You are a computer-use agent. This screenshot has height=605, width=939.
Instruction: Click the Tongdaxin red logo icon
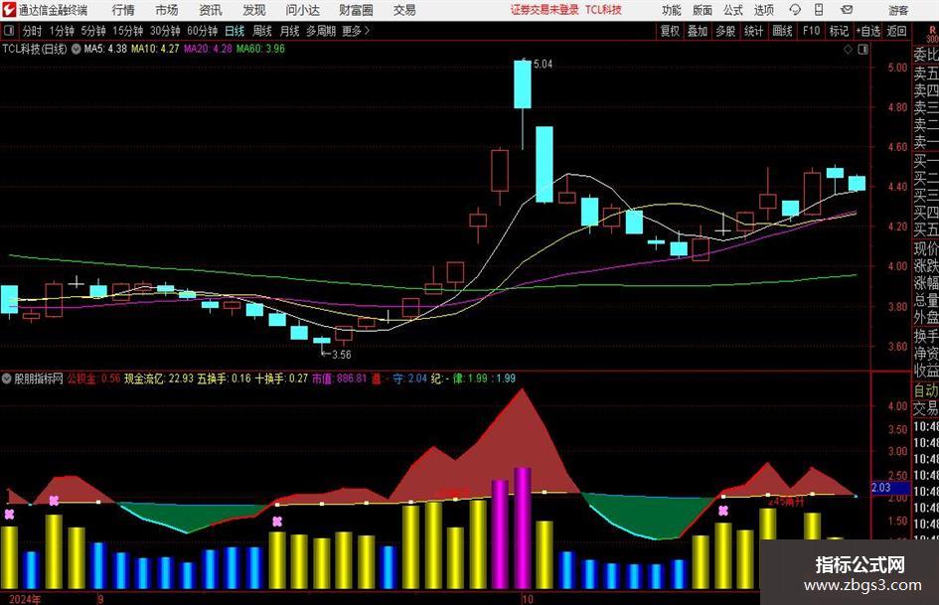pyautogui.click(x=9, y=10)
